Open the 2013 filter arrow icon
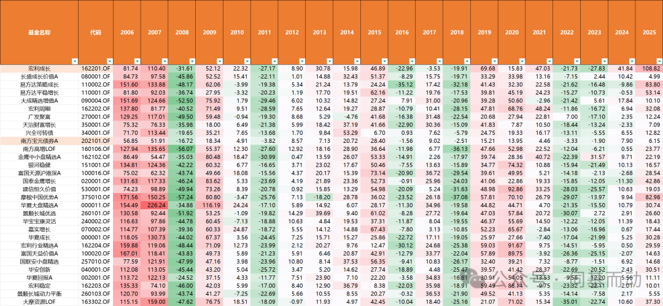This screenshot has width=663, height=306. pos(329,60)
